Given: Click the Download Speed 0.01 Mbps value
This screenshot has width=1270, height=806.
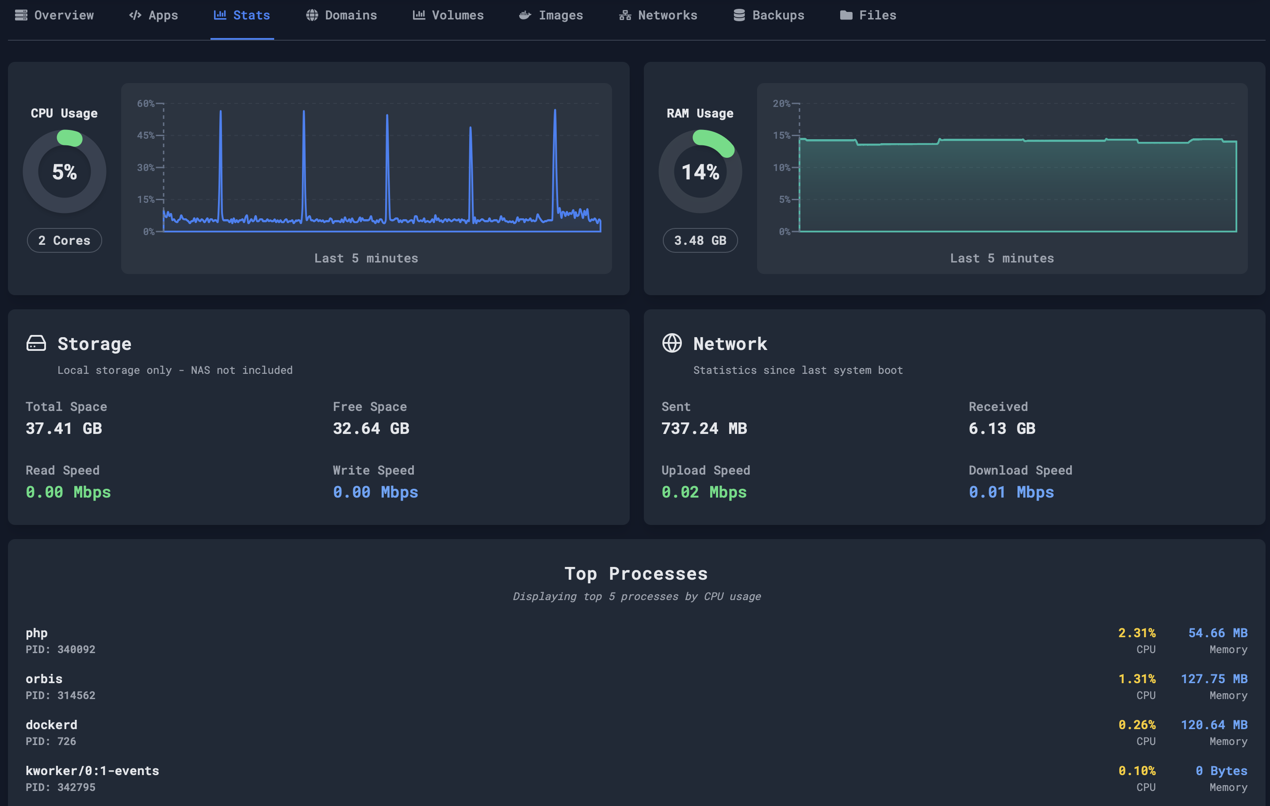Looking at the screenshot, I should [x=1012, y=492].
